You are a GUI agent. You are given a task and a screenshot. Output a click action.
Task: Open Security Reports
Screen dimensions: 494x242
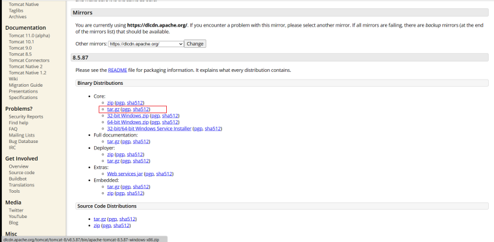coord(26,116)
